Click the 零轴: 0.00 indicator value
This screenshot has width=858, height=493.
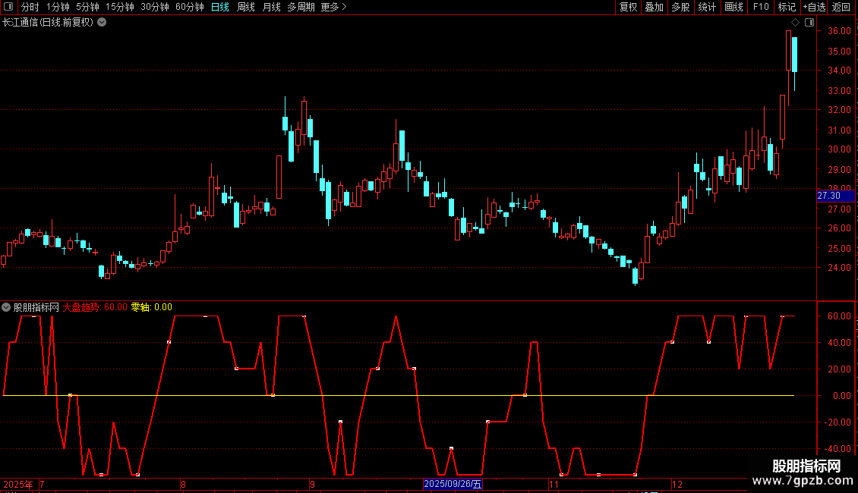pos(152,307)
